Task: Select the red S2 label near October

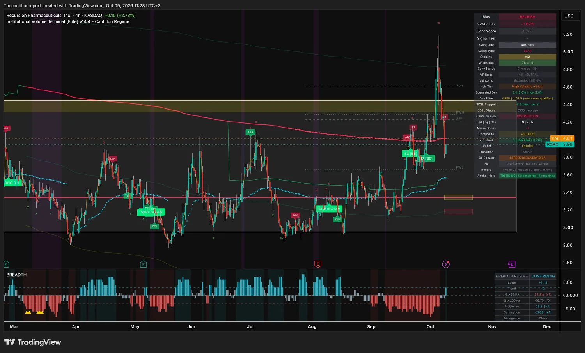Action: (413, 127)
